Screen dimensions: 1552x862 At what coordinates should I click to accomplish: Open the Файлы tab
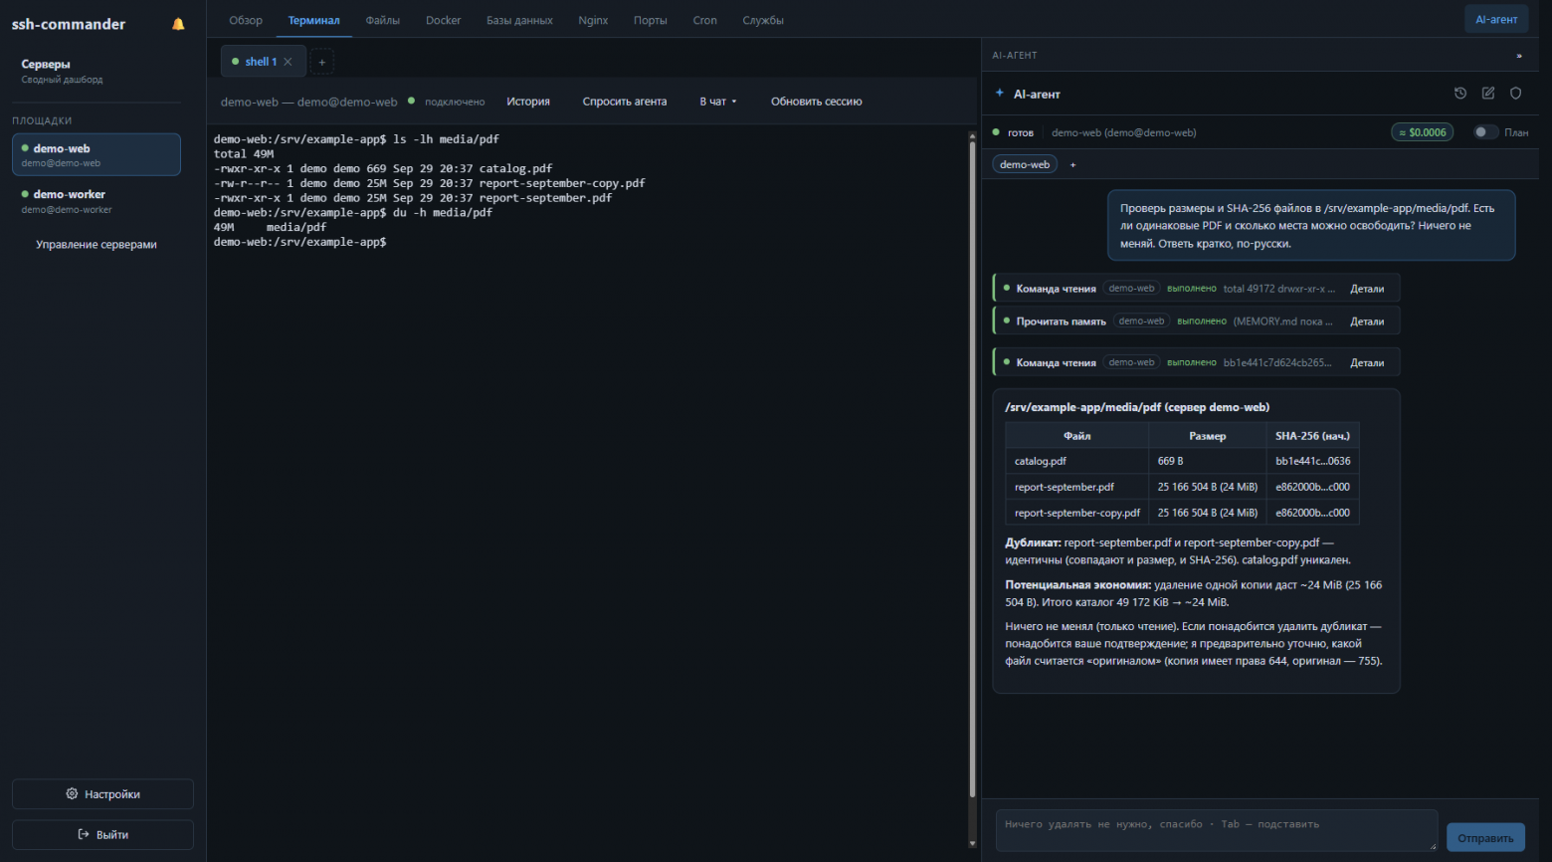[x=383, y=20]
